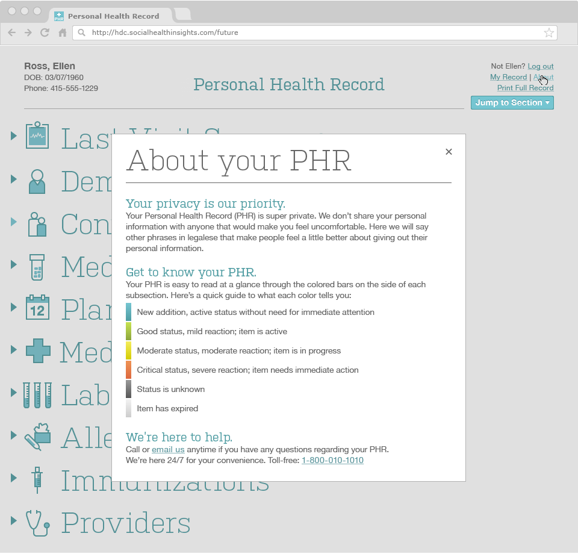Image resolution: width=578 pixels, height=554 pixels.
Task: Click the 'DOB: 03/07/1960' text
Action: (x=54, y=78)
